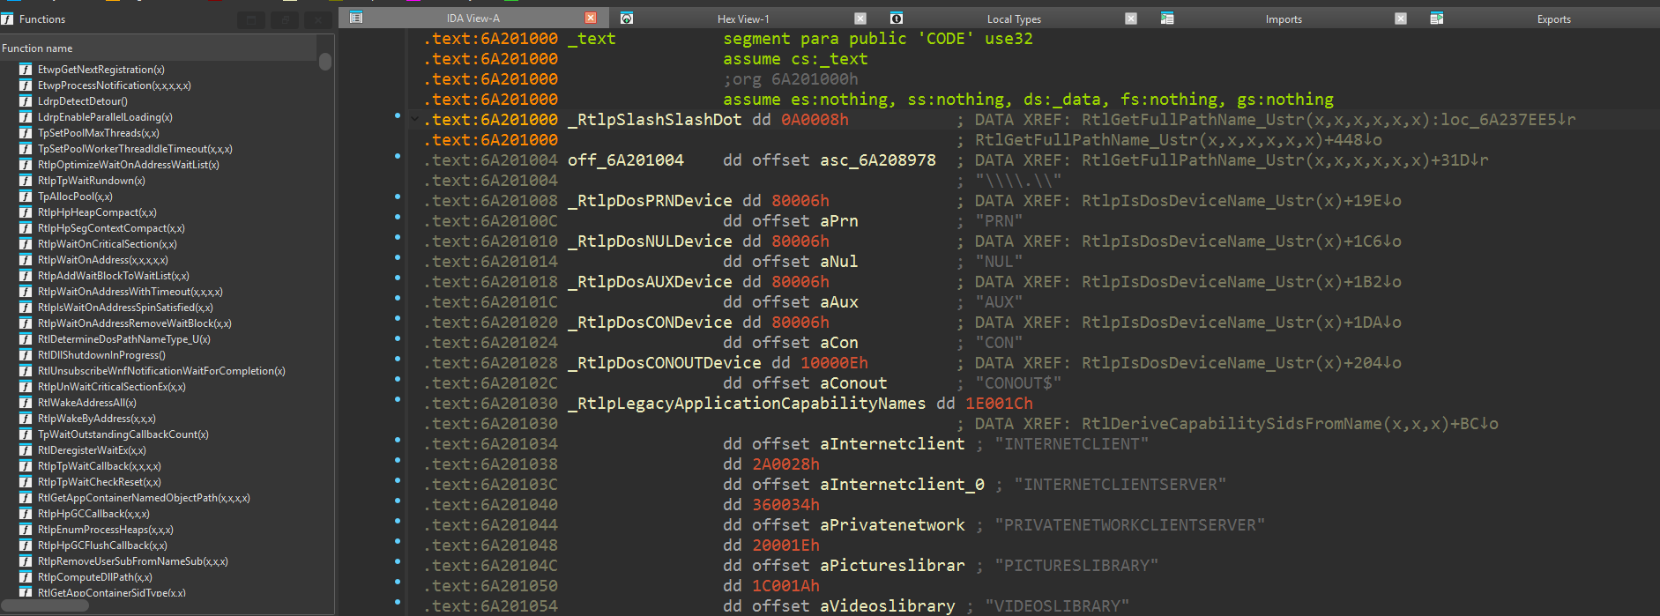Image resolution: width=1660 pixels, height=616 pixels.
Task: Click function icon beside RtlpWakeByAddress(x,x,x)
Action: click(26, 419)
